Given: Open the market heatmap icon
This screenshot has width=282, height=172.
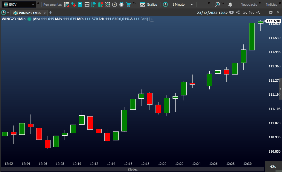Looking at the screenshot, I should point(101,4).
